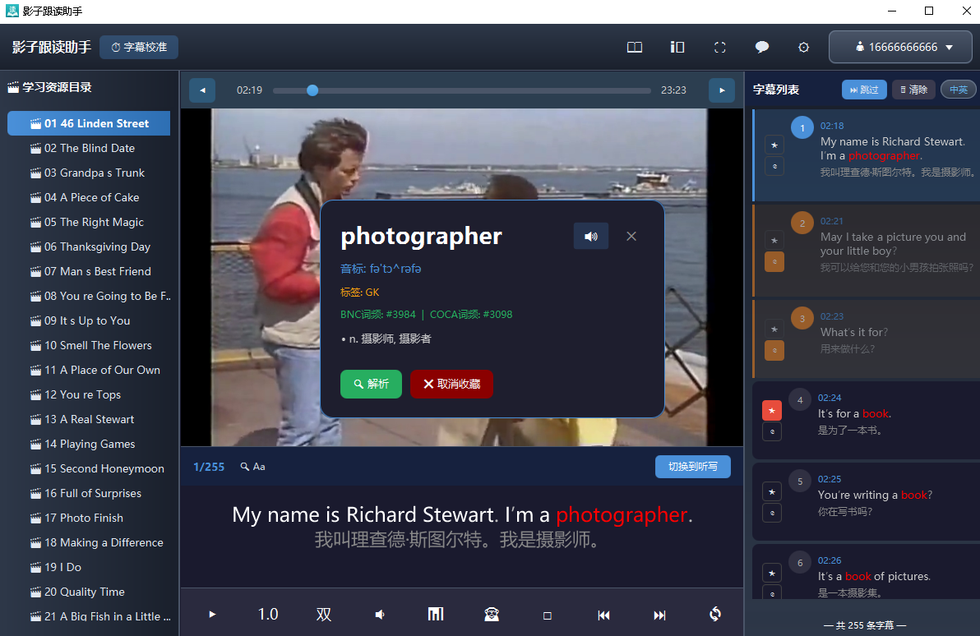Click 切换到听写 button
The width and height of the screenshot is (980, 636).
pos(692,466)
